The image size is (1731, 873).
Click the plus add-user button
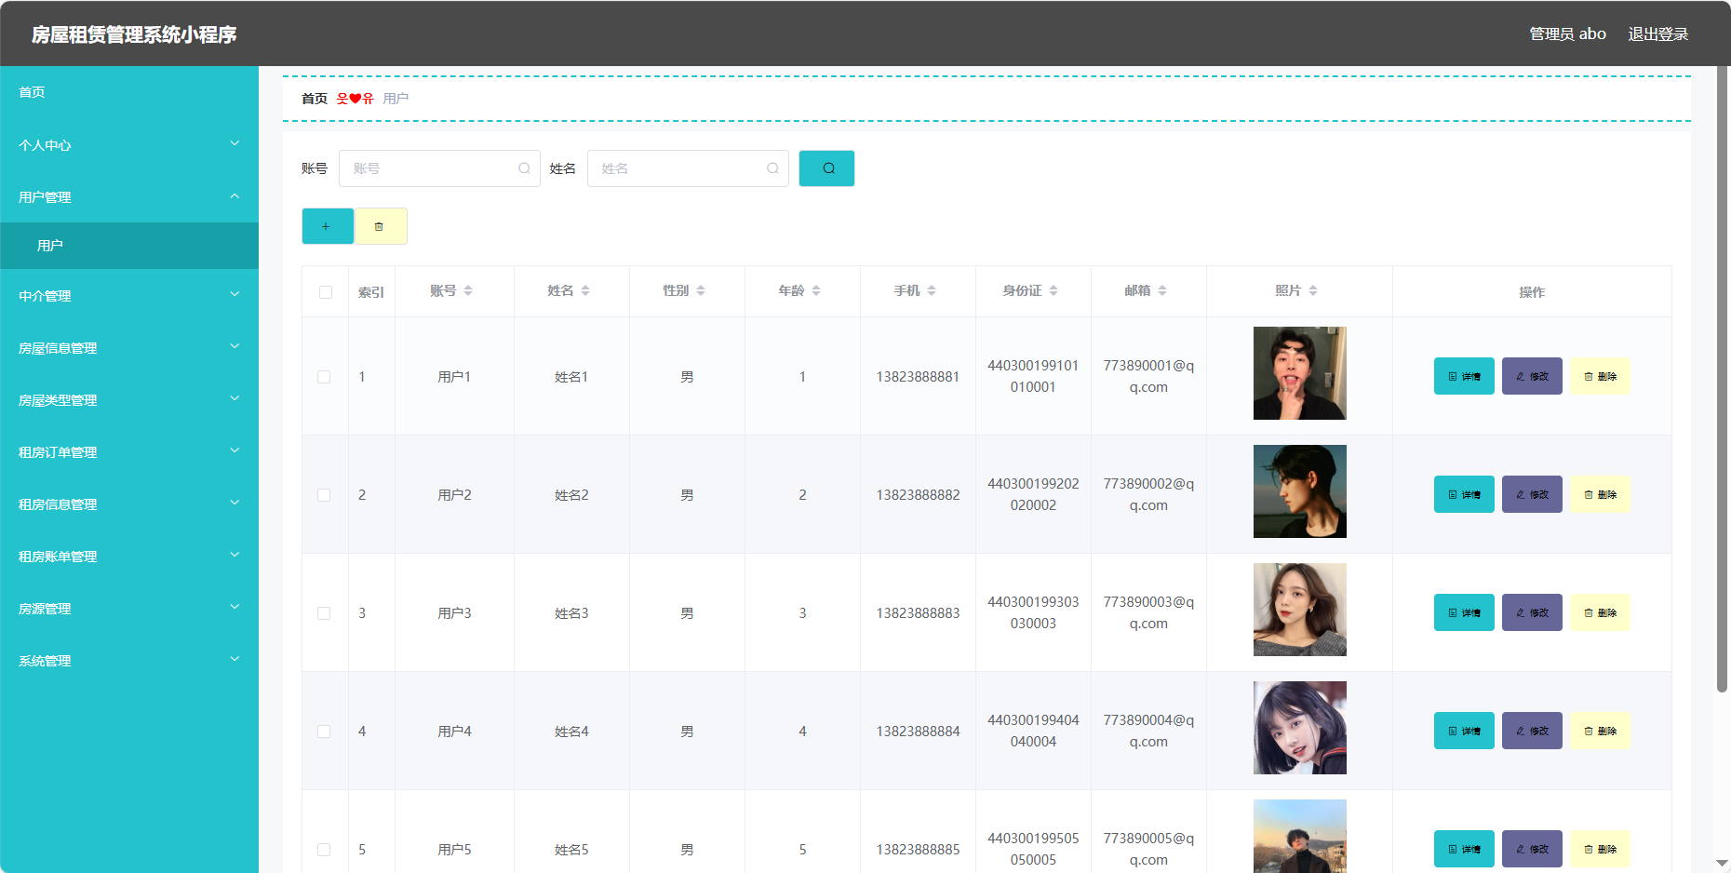[x=328, y=226]
